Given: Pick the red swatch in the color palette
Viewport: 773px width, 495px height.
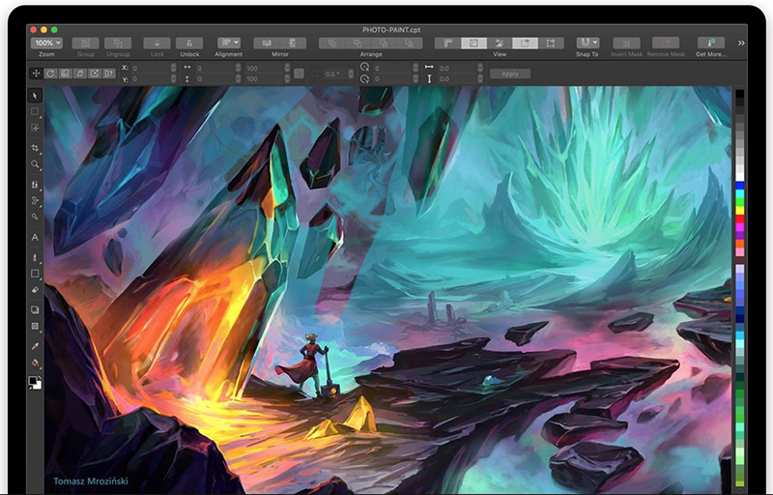Looking at the screenshot, I should coord(740,218).
